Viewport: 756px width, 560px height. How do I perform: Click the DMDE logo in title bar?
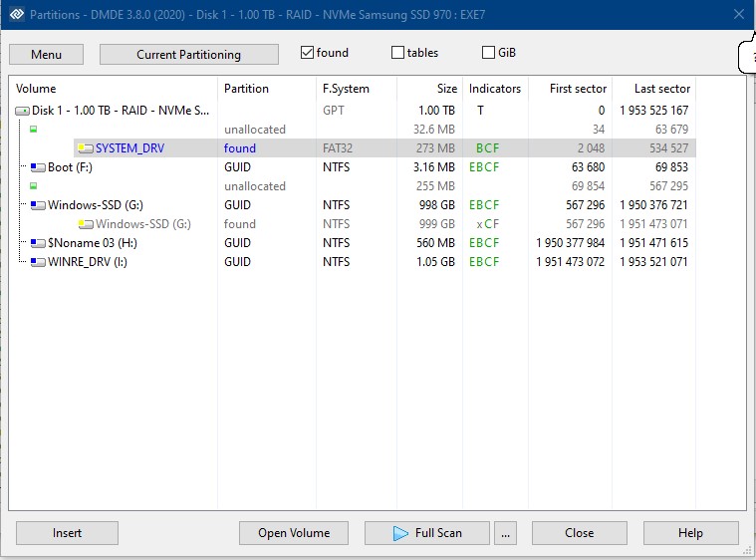[x=17, y=14]
